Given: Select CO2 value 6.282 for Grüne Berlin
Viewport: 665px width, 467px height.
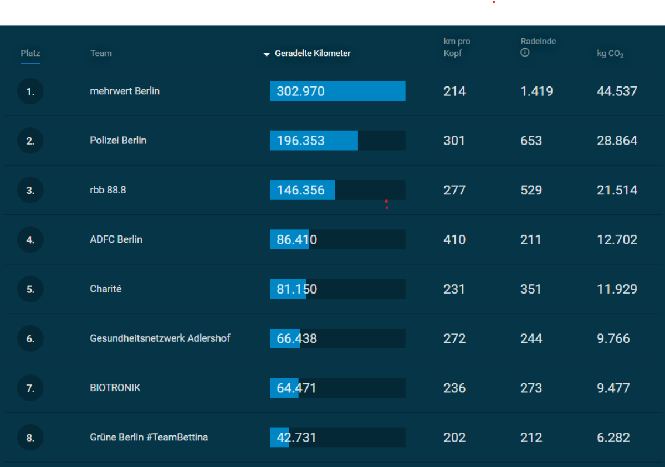Looking at the screenshot, I should coord(613,438).
